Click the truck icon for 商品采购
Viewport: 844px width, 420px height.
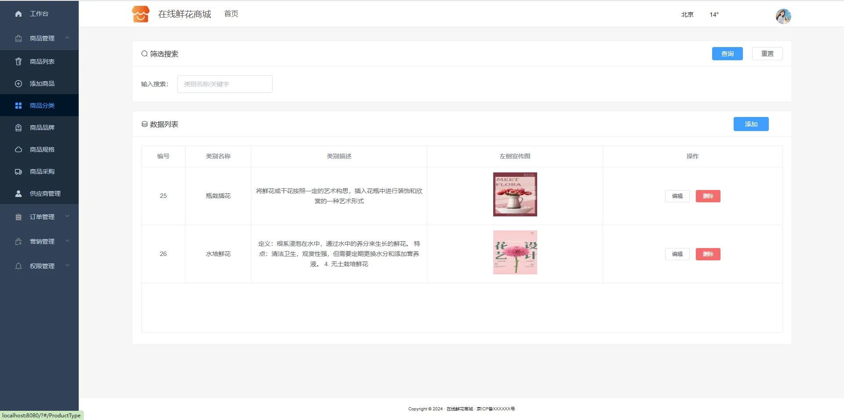coord(18,172)
